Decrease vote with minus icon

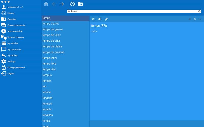click(200, 19)
